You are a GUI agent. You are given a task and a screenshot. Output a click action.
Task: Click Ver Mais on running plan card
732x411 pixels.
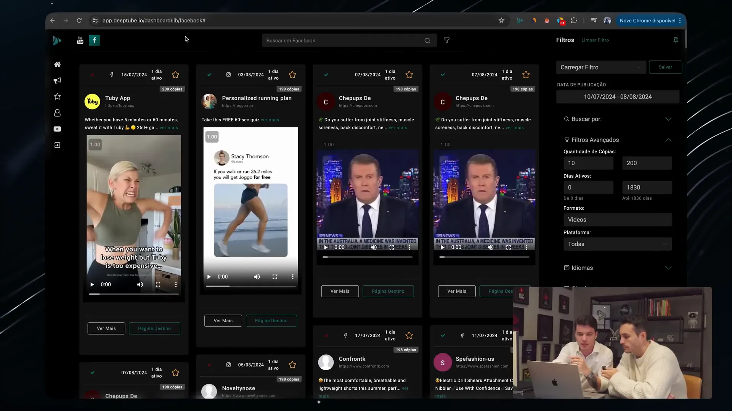[223, 320]
